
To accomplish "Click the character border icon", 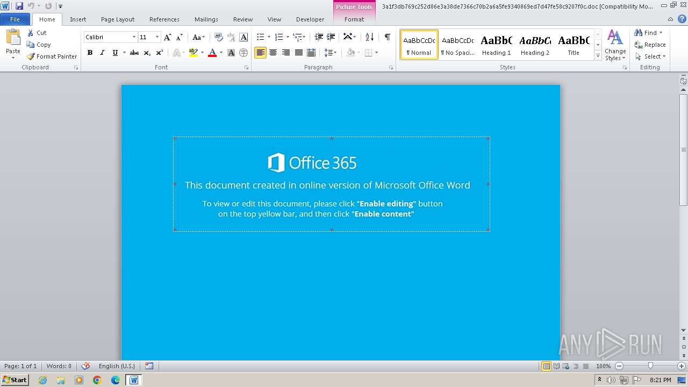I will tap(243, 37).
